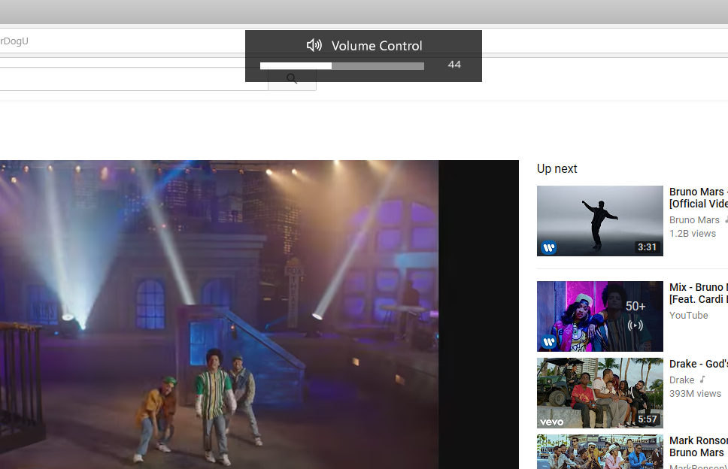Click the 393M views text
This screenshot has width=728, height=469.
(695, 393)
